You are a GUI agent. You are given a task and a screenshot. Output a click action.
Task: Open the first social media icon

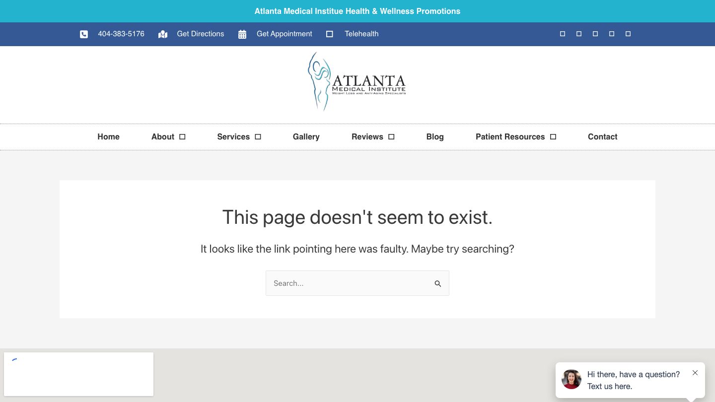click(x=562, y=34)
